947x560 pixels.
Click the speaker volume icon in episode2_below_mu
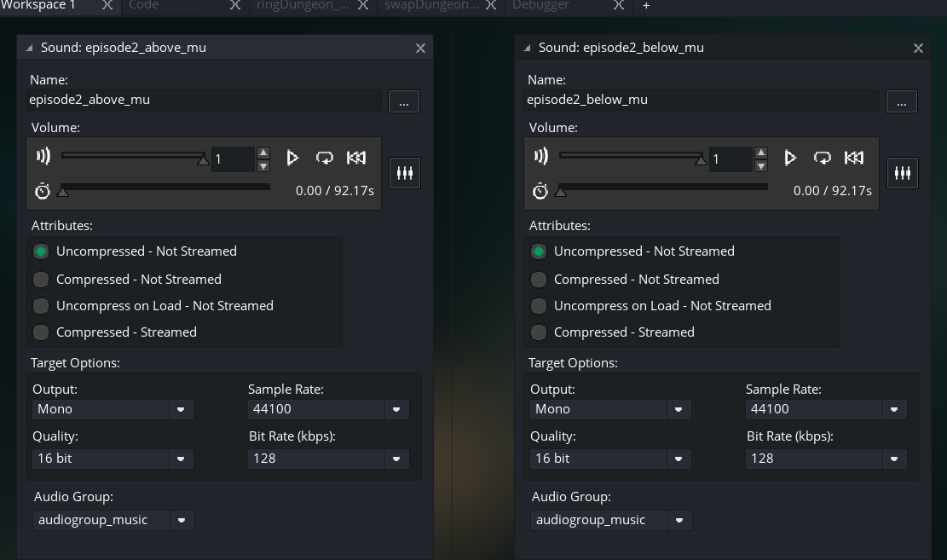pos(540,157)
